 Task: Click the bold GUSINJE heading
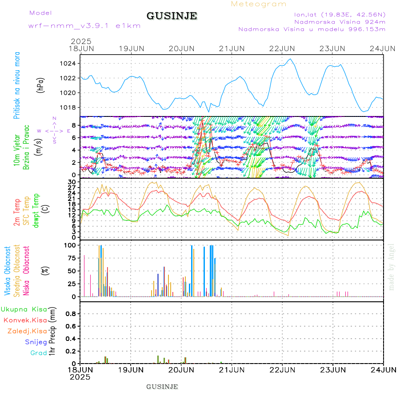click(172, 16)
